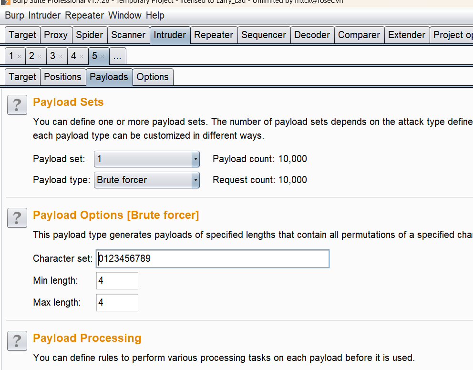Click the Request count: 10,000 text
Image resolution: width=473 pixels, height=370 pixels.
pos(260,180)
